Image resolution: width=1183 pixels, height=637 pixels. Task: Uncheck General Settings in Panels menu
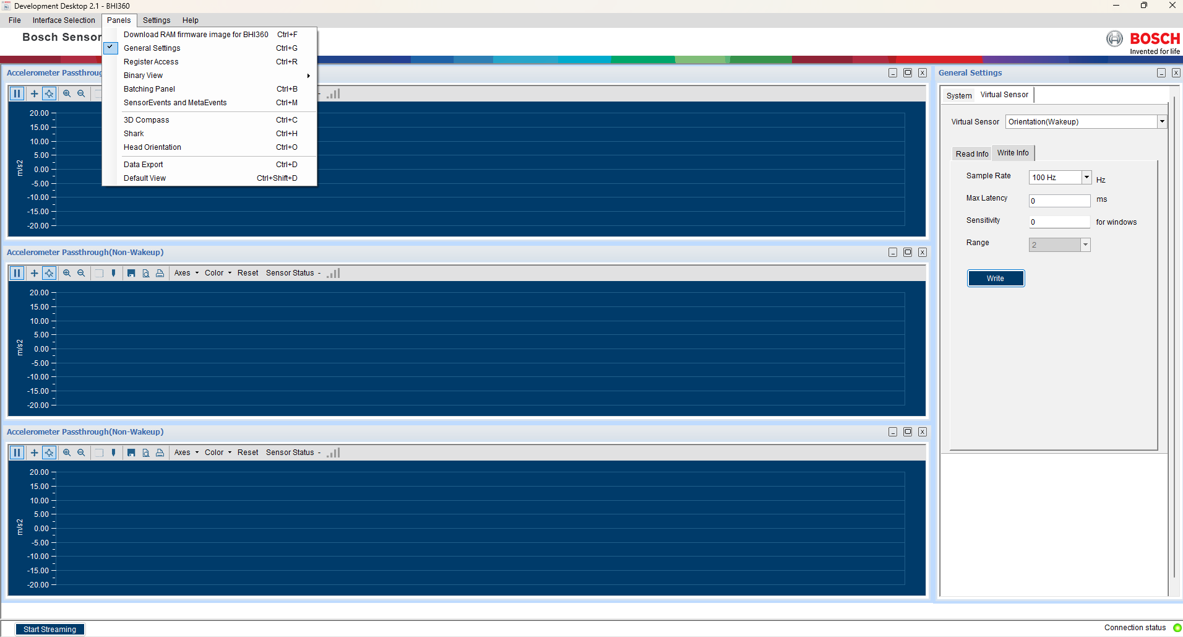(210, 48)
